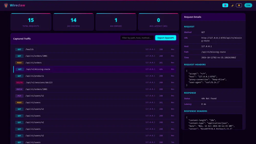Image resolution: width=256 pixels, height=144 pixels.
Task: Click the PATCH method badge
Action: [19, 89]
